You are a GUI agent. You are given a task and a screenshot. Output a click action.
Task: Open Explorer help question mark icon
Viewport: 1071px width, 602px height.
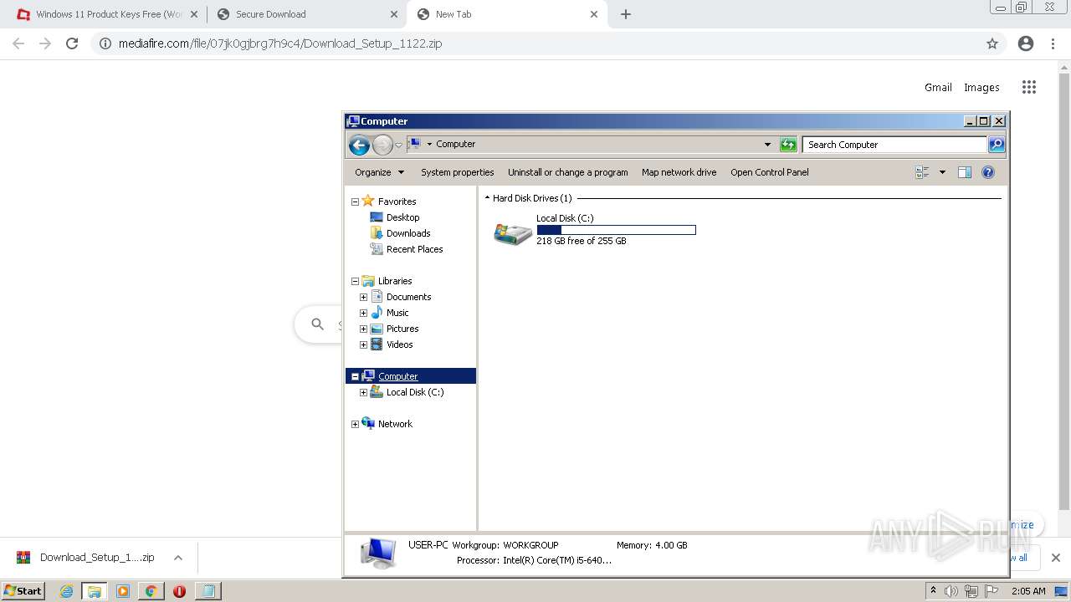988,172
